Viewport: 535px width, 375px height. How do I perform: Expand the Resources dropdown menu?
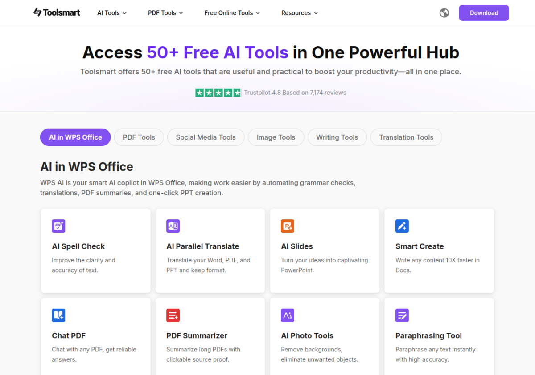coord(300,13)
